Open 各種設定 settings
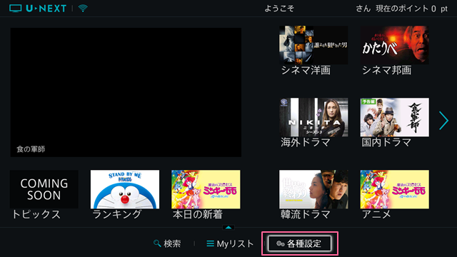The height and width of the screenshot is (257, 457). (300, 243)
